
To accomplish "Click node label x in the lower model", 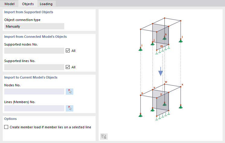I will click(x=182, y=85).
